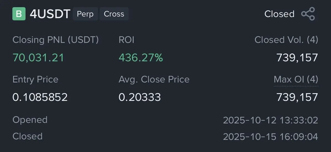
Task: Click the ROI value 436.27%
Action: pos(141,57)
